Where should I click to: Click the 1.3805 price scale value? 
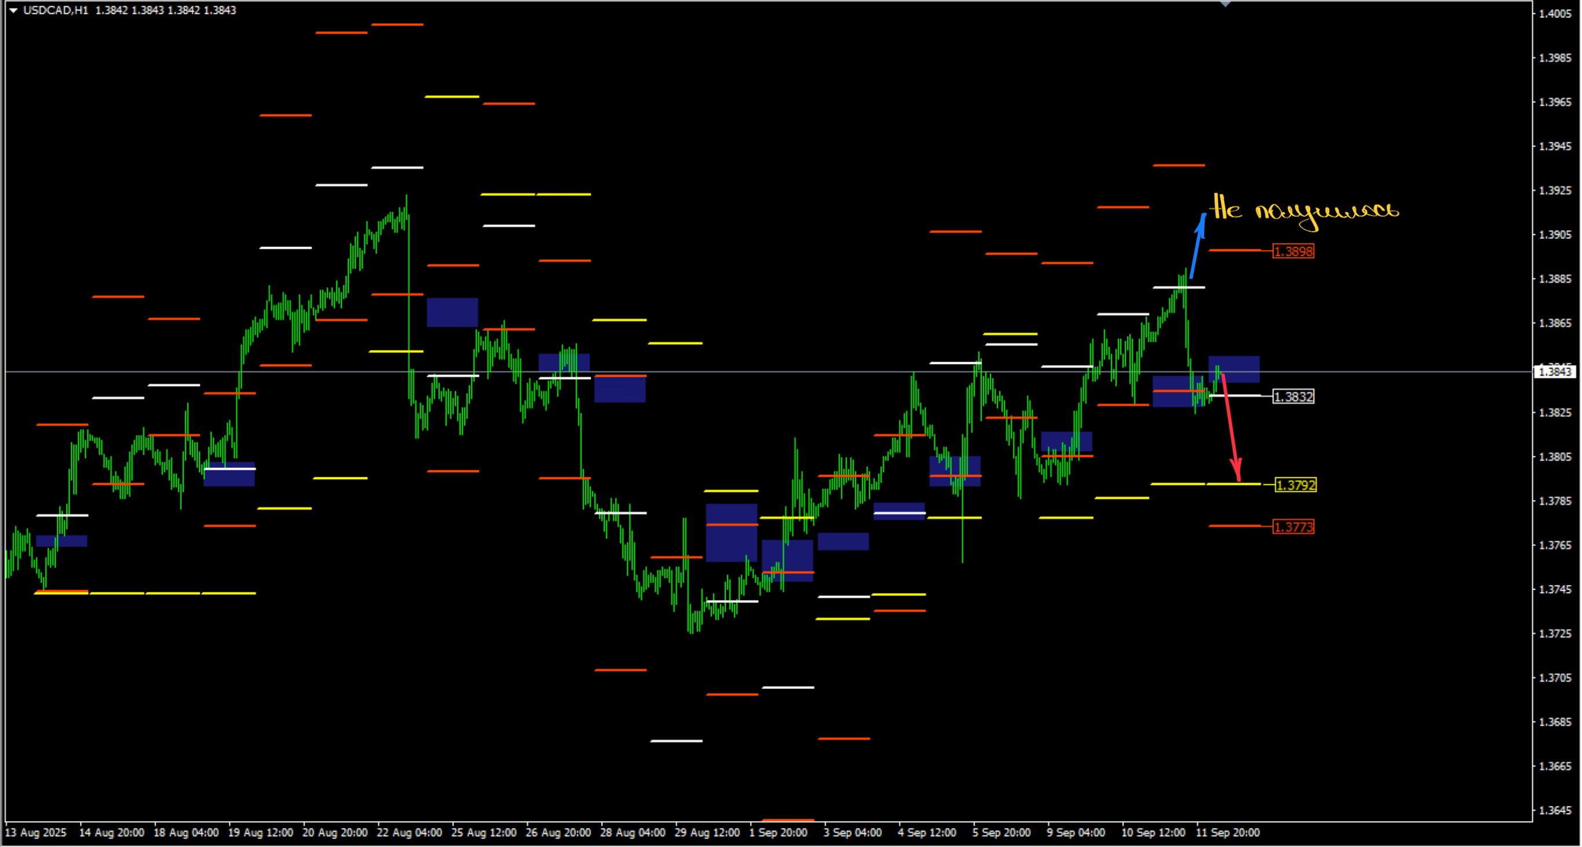[x=1555, y=456]
